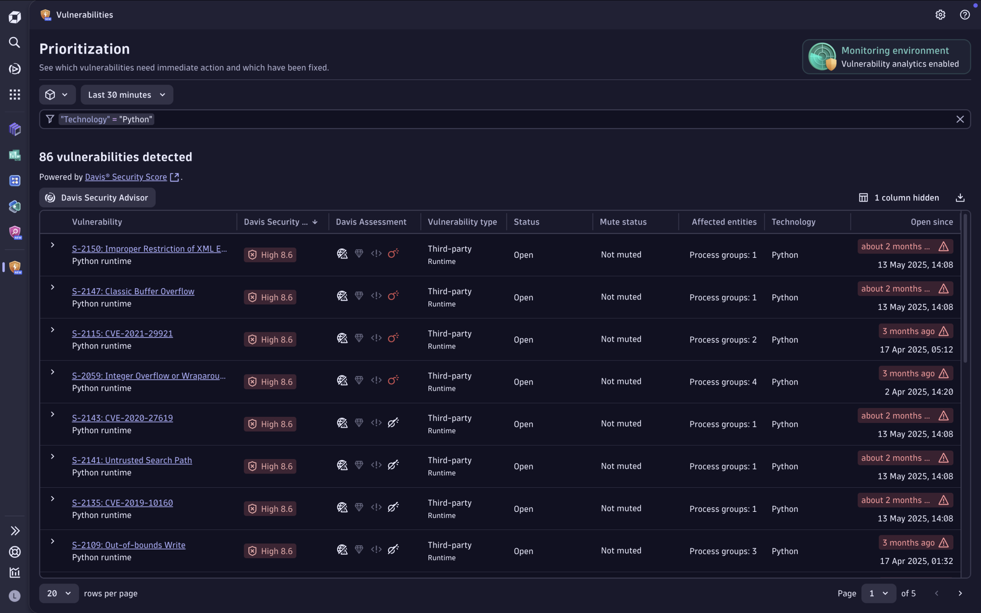The height and width of the screenshot is (613, 981).
Task: Open the entity scope selector dropdown
Action: pyautogui.click(x=57, y=95)
